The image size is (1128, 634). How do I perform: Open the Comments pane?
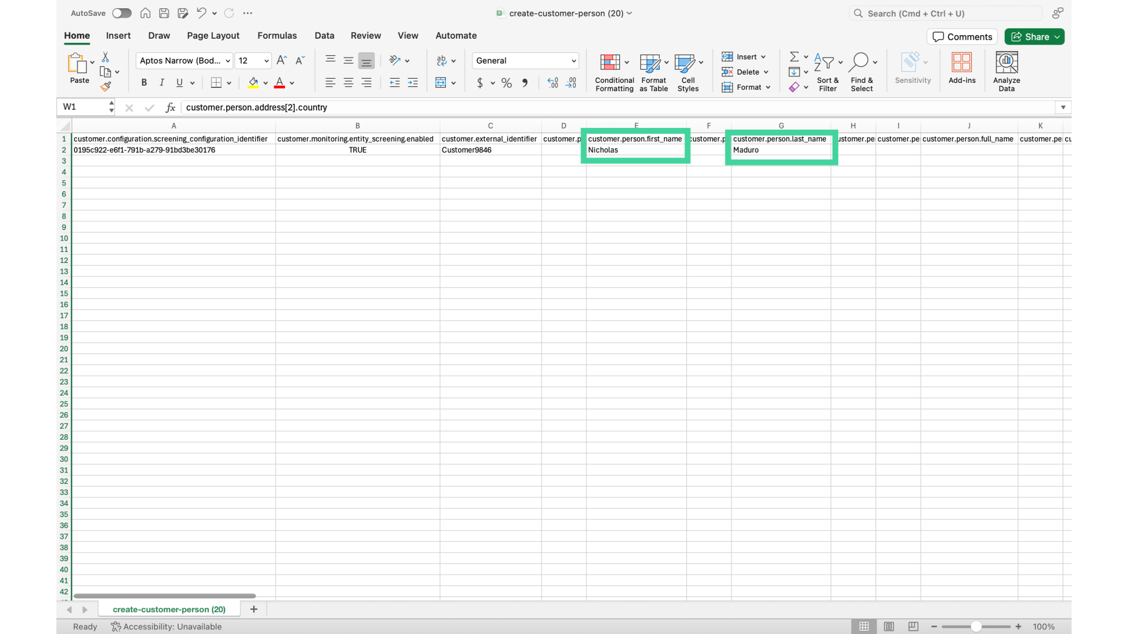click(x=962, y=36)
